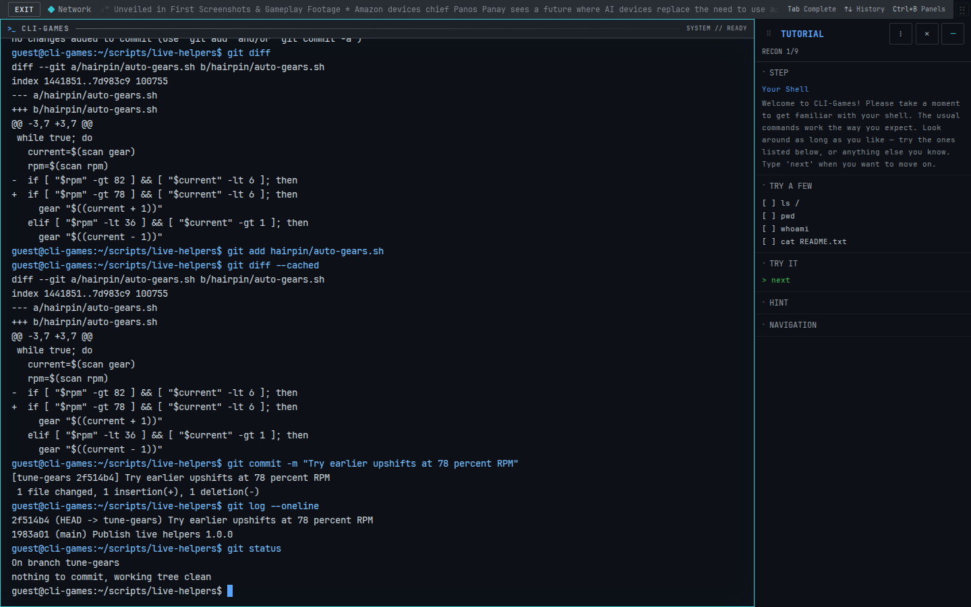Click the 'git status' command line
Screen dimensions: 971x607
click(x=146, y=549)
